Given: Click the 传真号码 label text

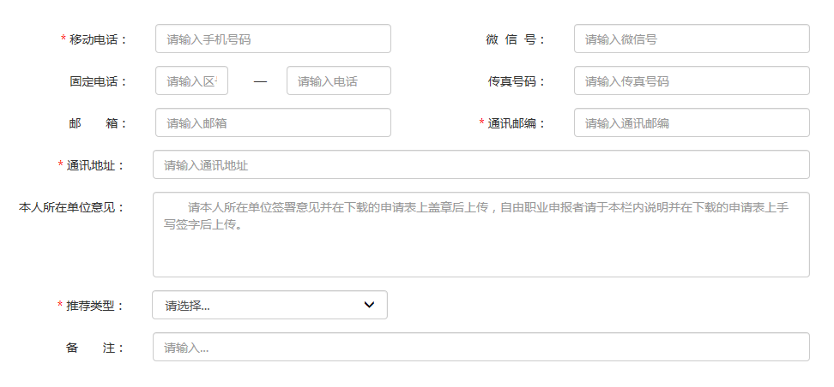Looking at the screenshot, I should pos(515,81).
